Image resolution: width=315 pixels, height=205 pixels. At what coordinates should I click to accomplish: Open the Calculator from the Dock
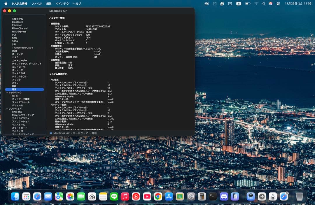tap(201, 197)
